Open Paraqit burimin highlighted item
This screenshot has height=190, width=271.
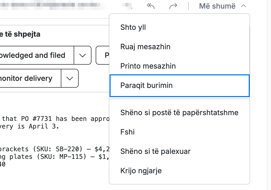179,86
